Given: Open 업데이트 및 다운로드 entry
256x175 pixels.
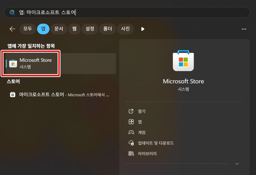Looking at the screenshot, I should (156, 143).
